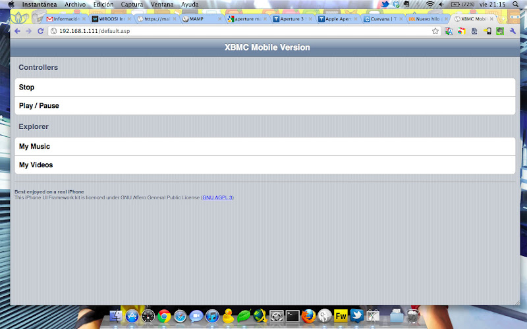Open Spotlight search magnifier

[516, 5]
